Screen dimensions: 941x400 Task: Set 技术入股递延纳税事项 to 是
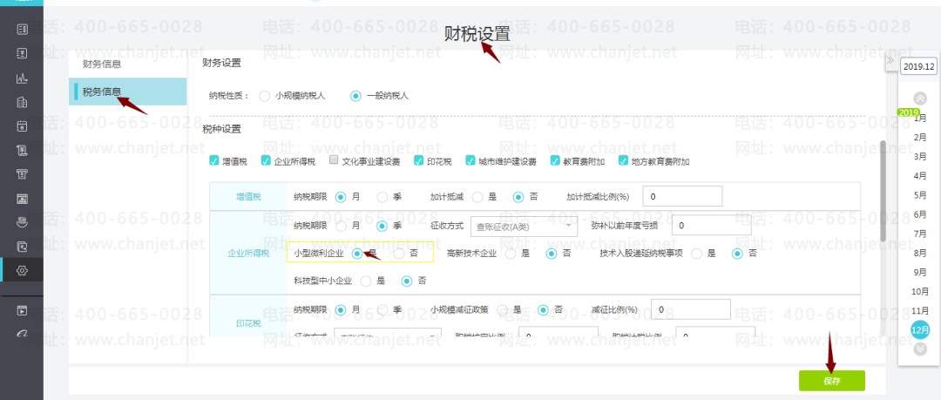[x=697, y=254]
